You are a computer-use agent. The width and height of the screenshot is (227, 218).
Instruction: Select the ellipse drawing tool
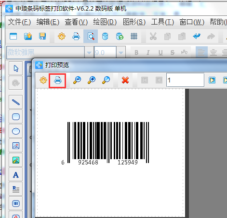tap(16, 131)
